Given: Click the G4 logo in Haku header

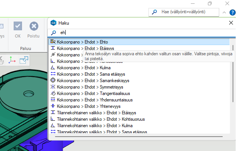Looking at the screenshot, I should pyautogui.click(x=53, y=23).
